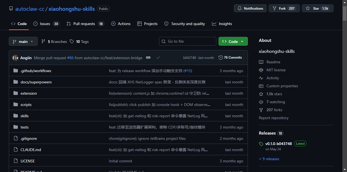Click the star icon in Star button
The height and width of the screenshot is (172, 347).
coord(308,9)
